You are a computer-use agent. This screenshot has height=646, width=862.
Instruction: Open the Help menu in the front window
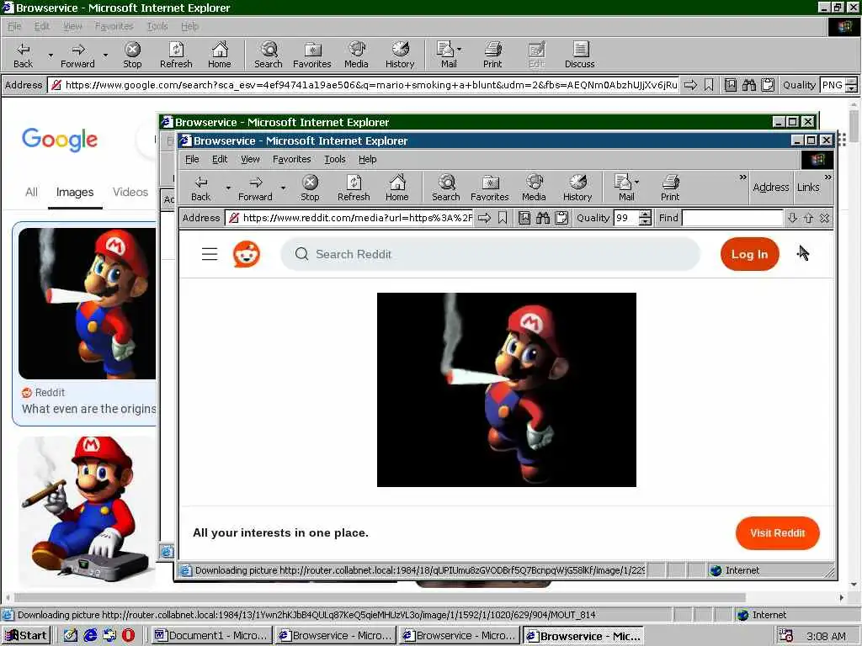click(x=367, y=159)
